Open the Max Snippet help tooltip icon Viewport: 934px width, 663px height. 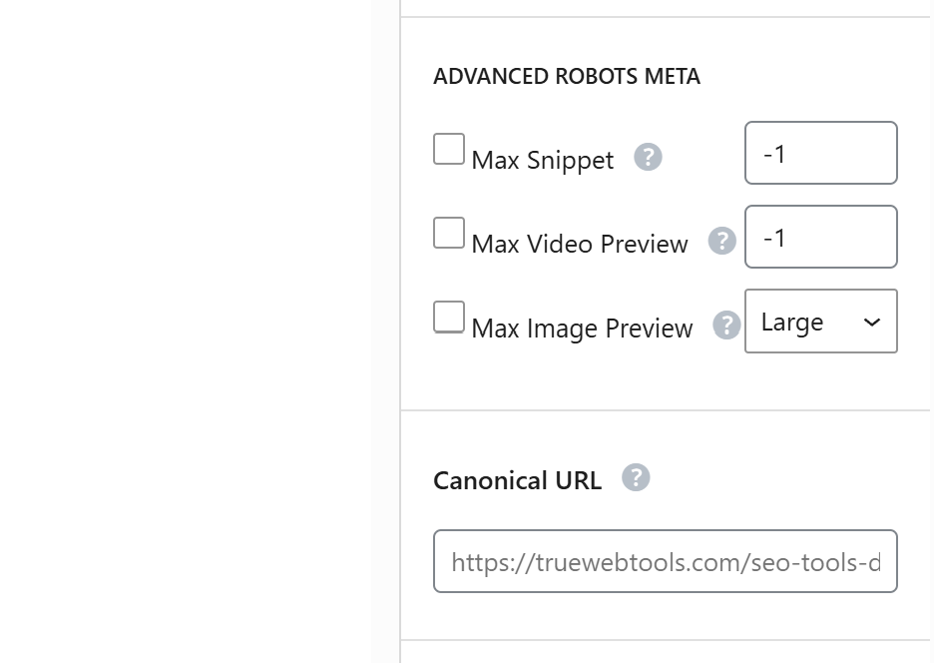(x=648, y=158)
